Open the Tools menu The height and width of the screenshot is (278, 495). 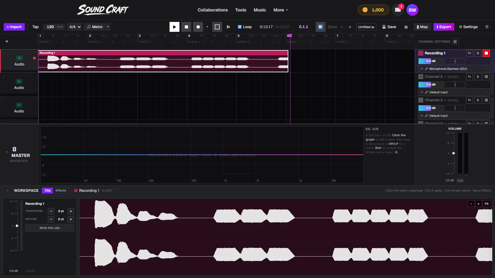point(241,10)
